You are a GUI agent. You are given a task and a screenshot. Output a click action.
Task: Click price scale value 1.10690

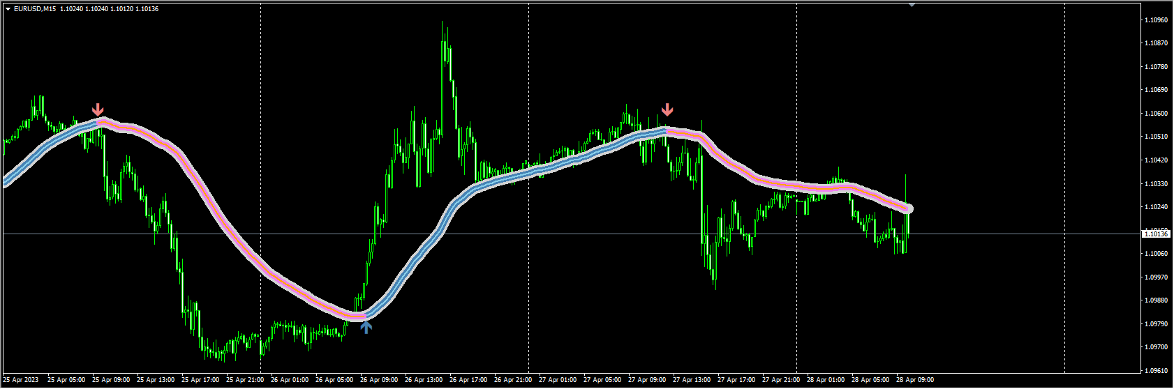click(x=1157, y=90)
